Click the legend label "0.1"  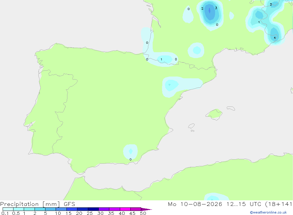(5, 213)
